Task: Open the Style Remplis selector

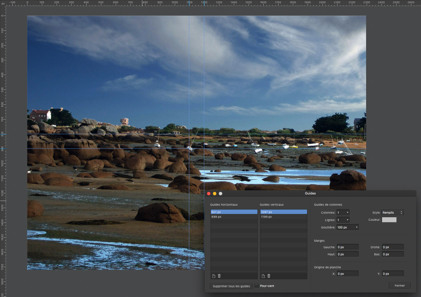Action: (393, 212)
